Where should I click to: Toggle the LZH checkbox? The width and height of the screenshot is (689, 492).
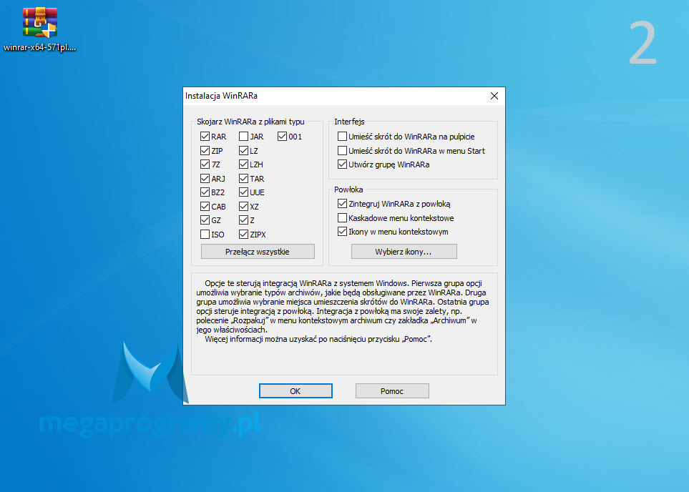tap(243, 164)
